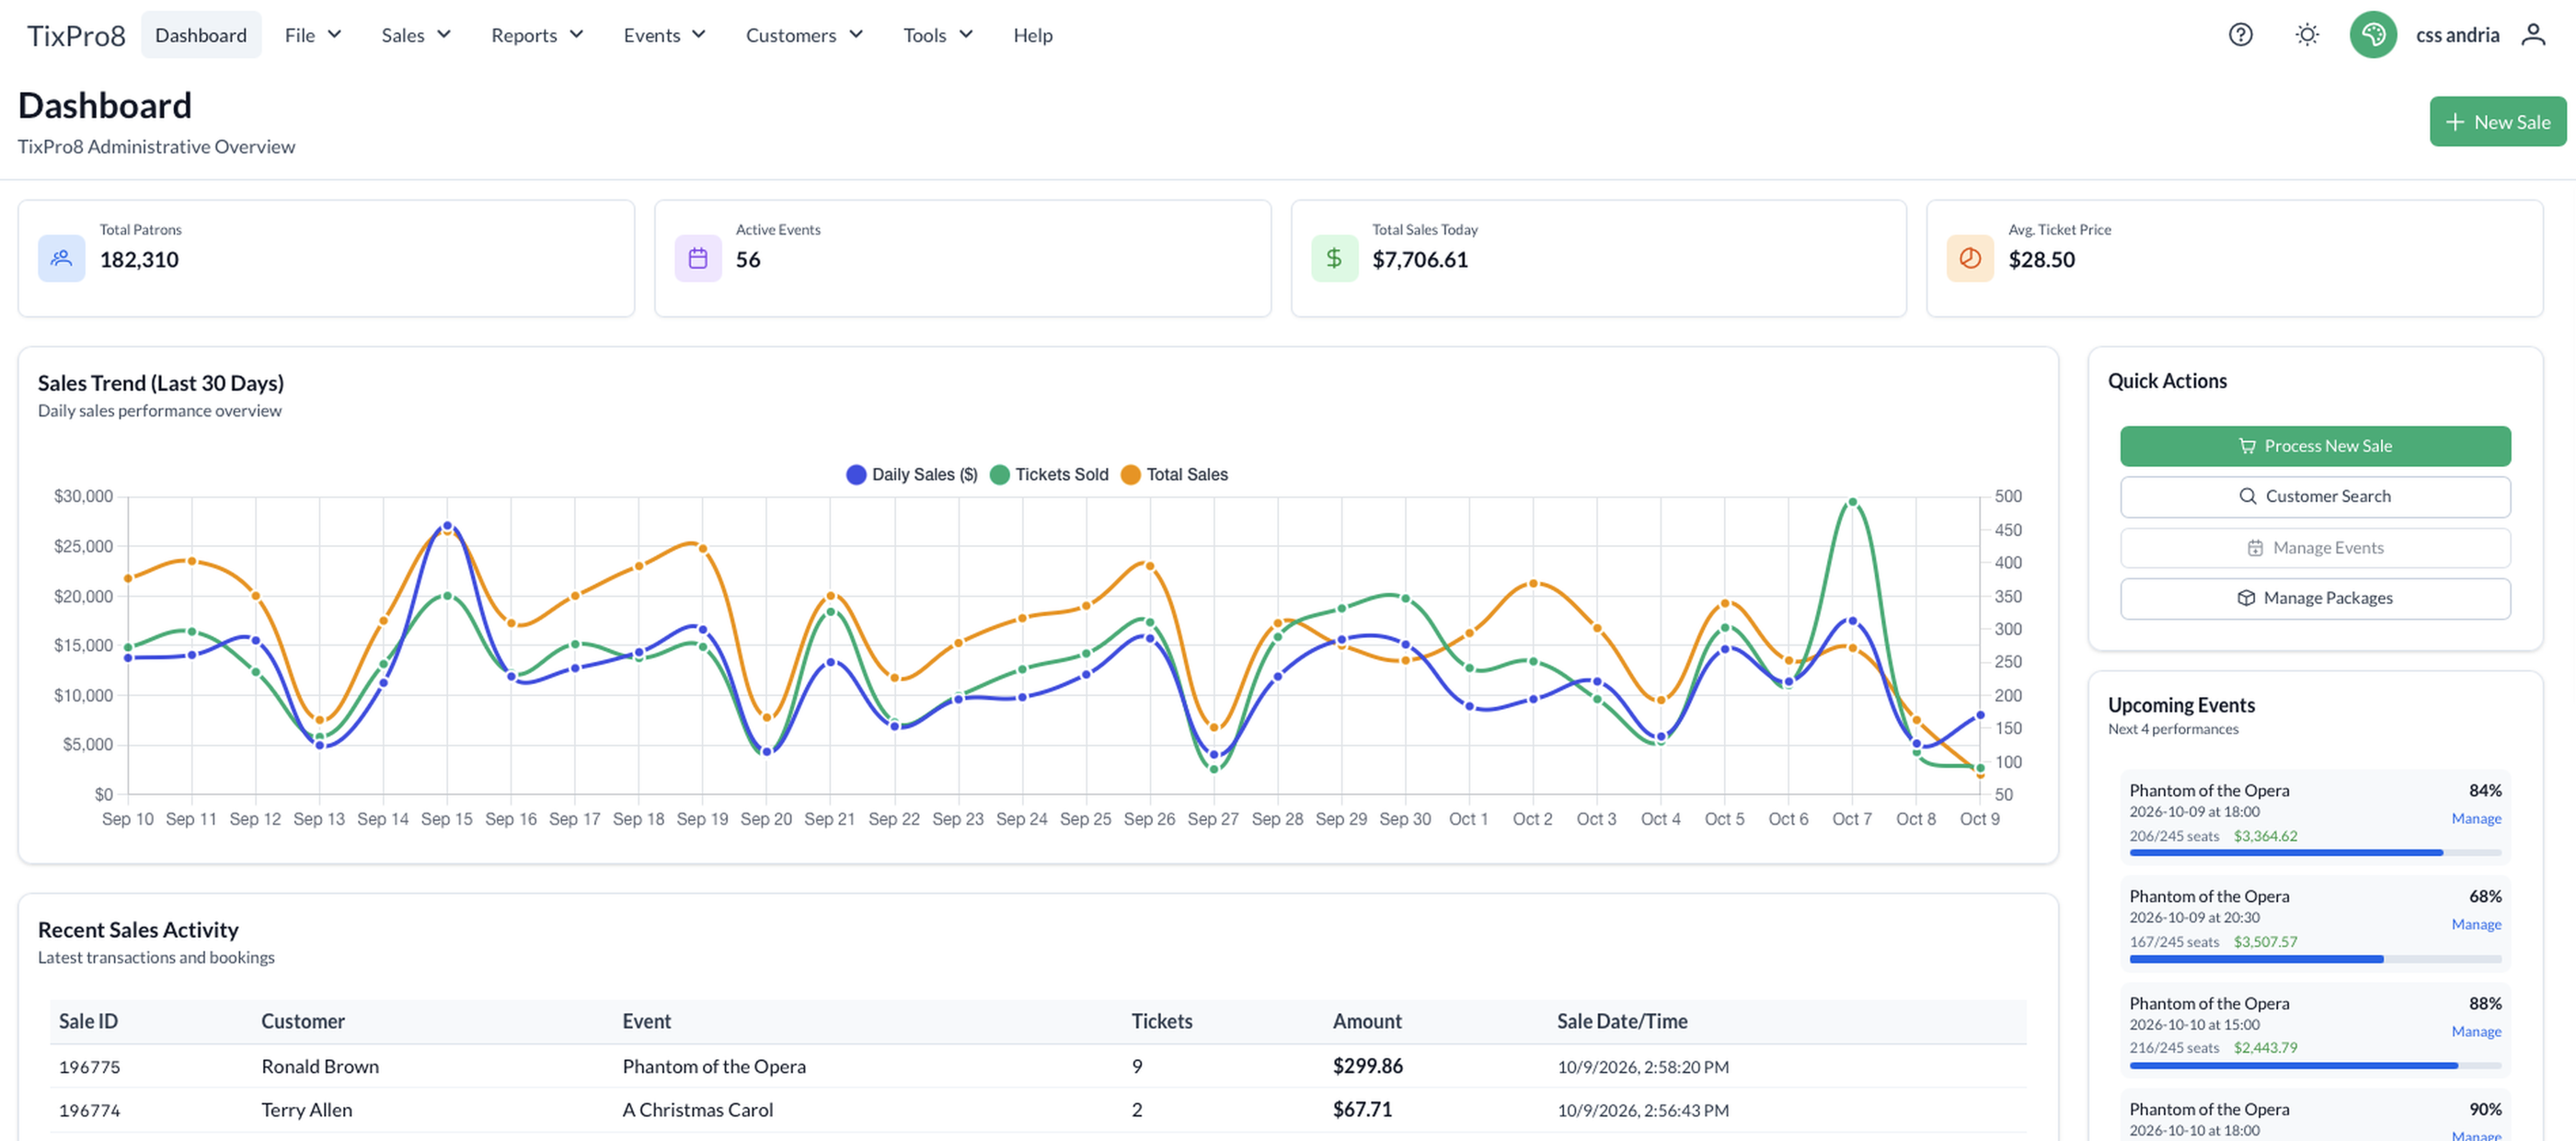Screen dimensions: 2576x1141
Task: Click the Active Events calendar icon
Action: click(x=697, y=258)
